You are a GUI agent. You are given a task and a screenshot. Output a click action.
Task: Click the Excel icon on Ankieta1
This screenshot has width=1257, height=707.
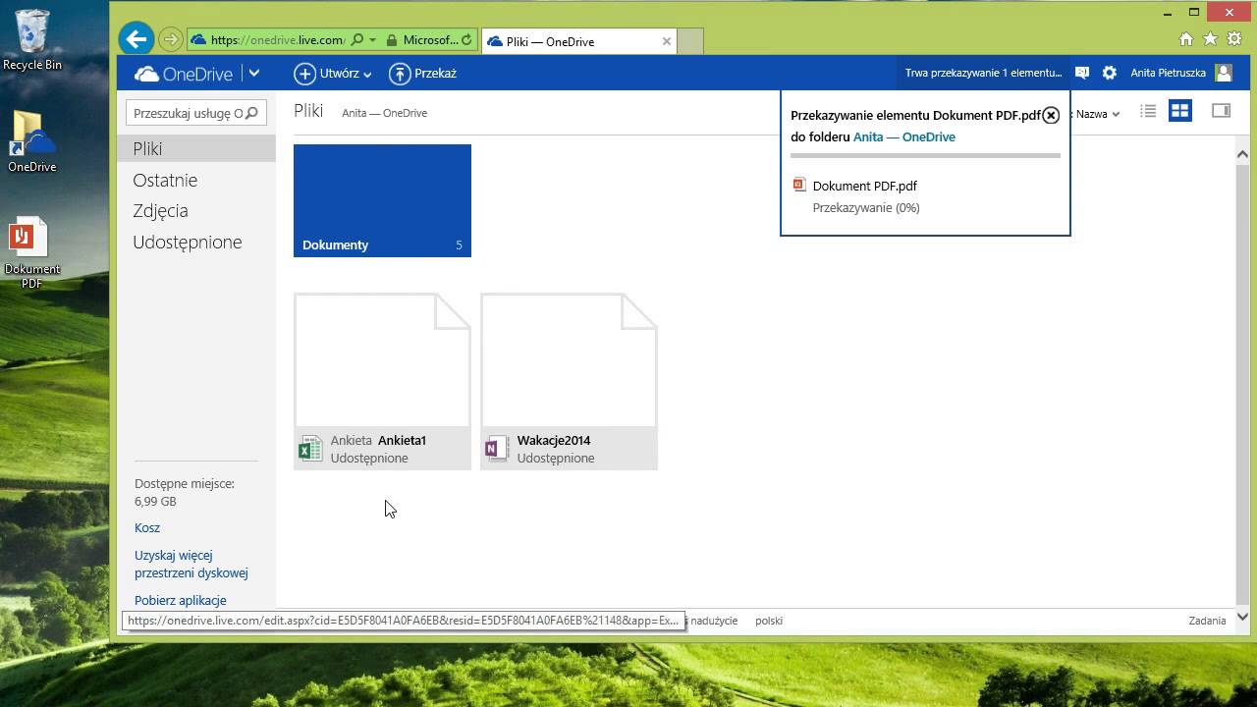310,449
